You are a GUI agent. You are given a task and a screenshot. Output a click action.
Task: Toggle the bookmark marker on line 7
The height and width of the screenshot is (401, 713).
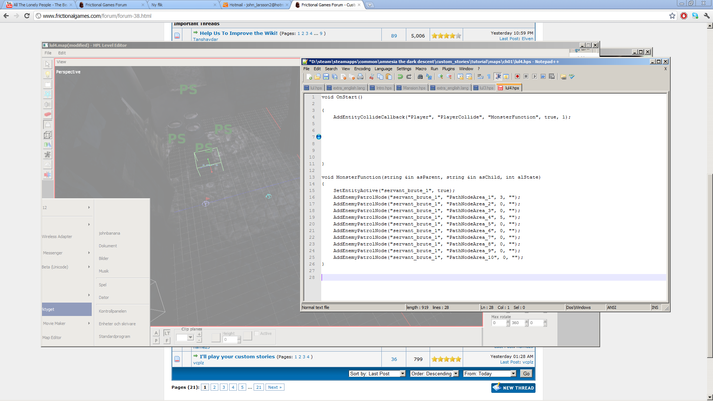point(319,137)
